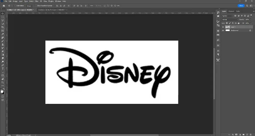Select the Horizontal Type tool
Viewport: 255px width, 136px height.
click(x=3, y=69)
